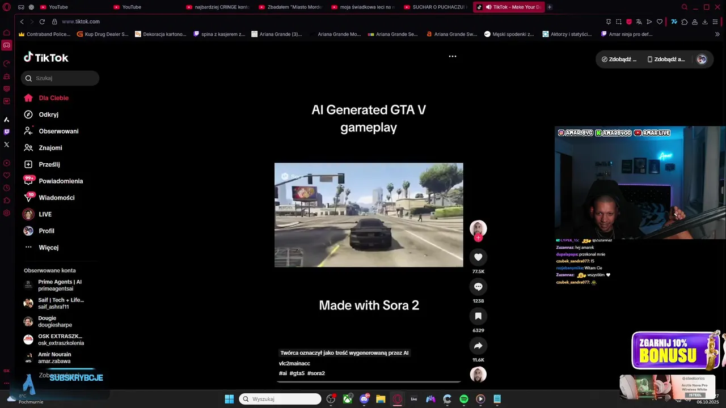This screenshot has width=726, height=408.
Task: Bookmark the video showing 6329 saves
Action: 478,316
